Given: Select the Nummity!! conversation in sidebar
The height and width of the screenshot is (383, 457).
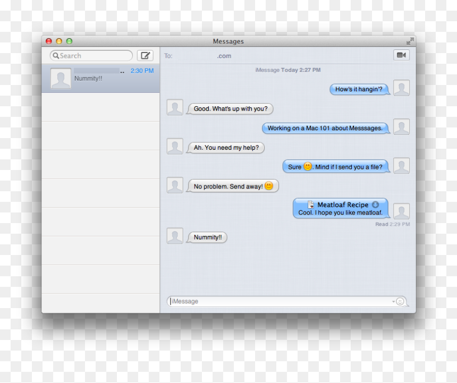Looking at the screenshot, I should [x=100, y=79].
